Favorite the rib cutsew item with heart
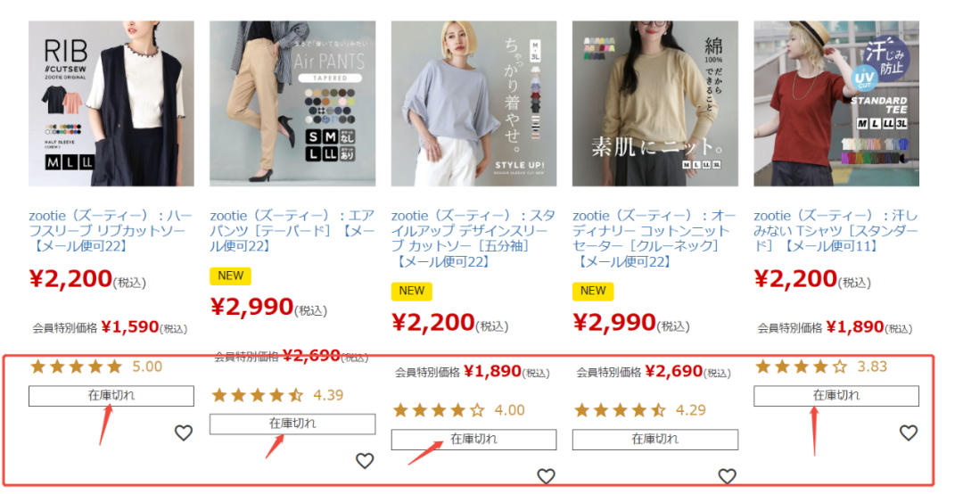Screen dimensions: 963x494 tap(184, 433)
